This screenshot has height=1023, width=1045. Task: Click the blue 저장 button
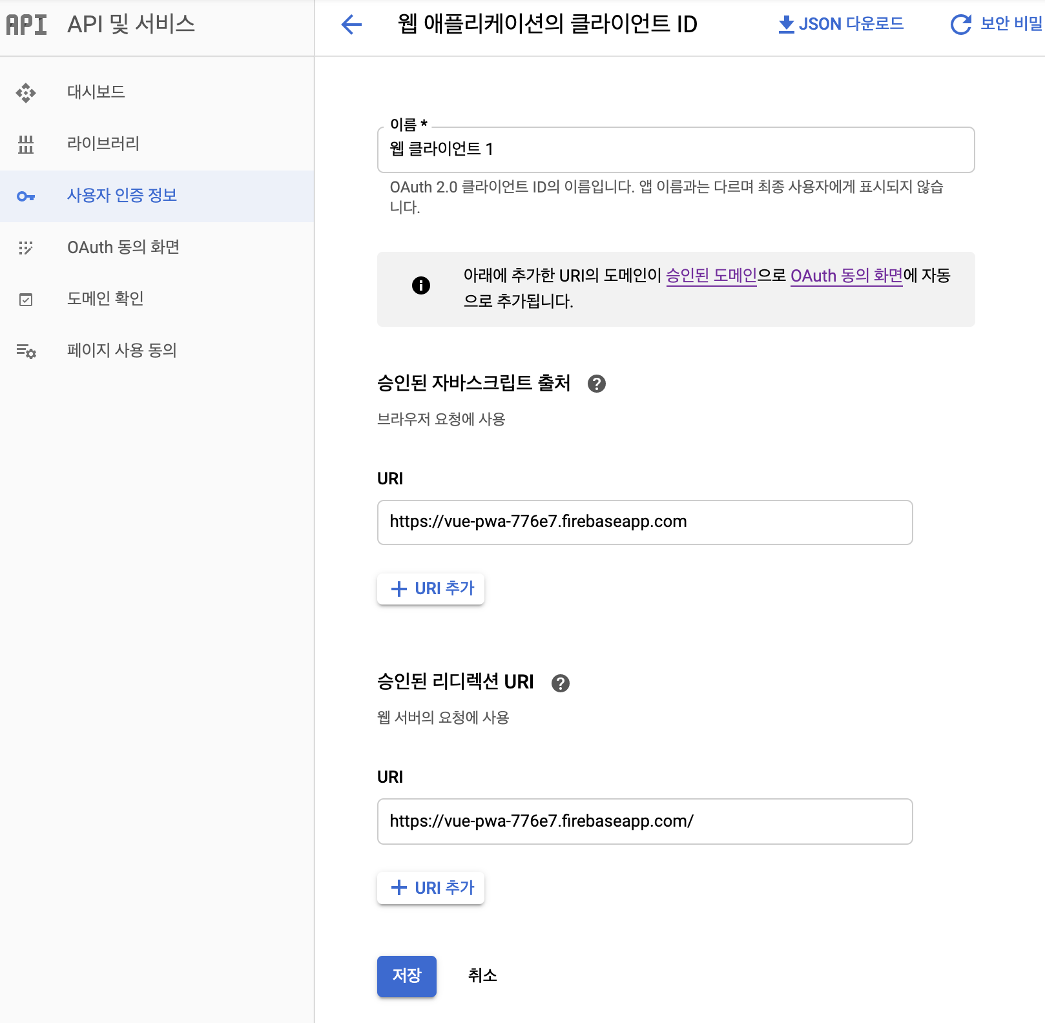407,976
